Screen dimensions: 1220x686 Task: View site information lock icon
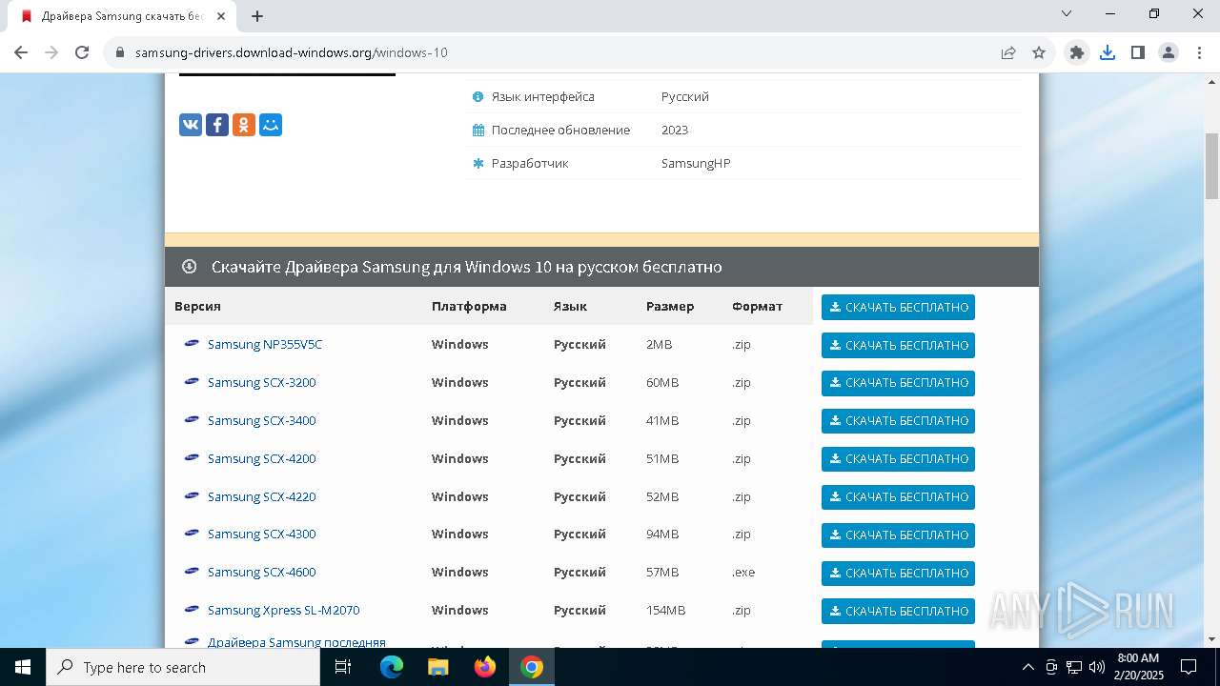pos(120,52)
